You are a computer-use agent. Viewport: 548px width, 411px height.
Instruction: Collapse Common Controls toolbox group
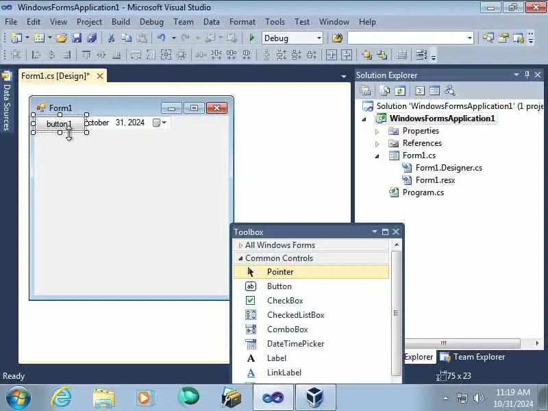(x=240, y=259)
